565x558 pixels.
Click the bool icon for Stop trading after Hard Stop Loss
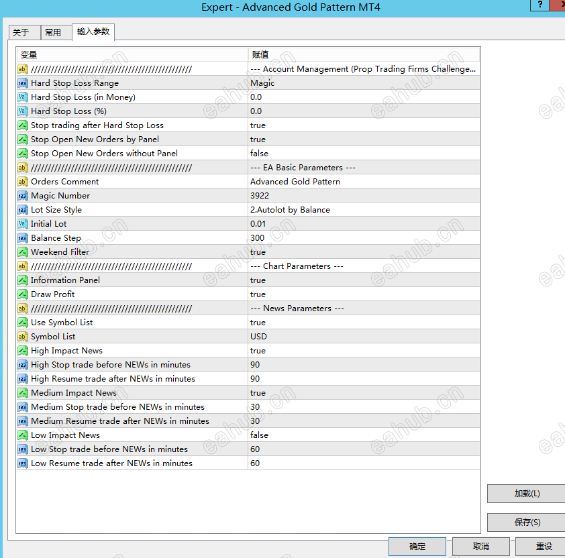click(22, 125)
